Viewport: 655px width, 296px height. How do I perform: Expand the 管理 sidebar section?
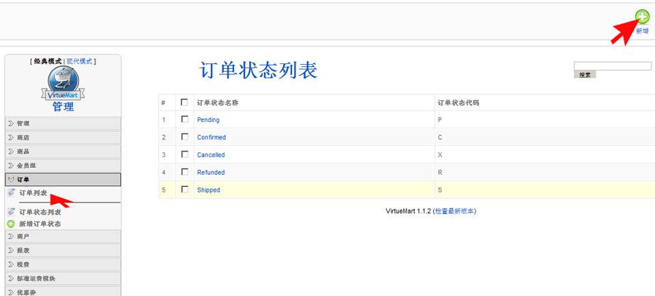63,123
